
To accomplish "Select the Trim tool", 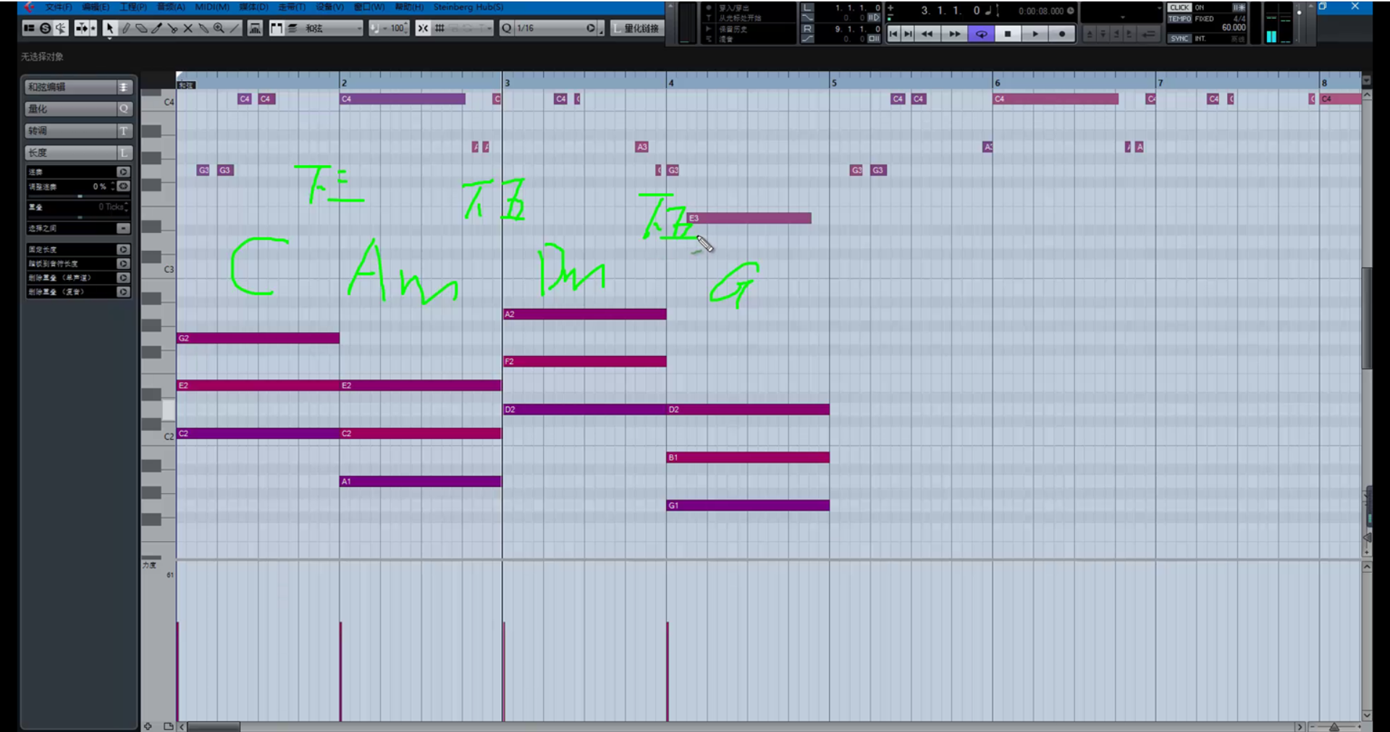I will point(157,28).
